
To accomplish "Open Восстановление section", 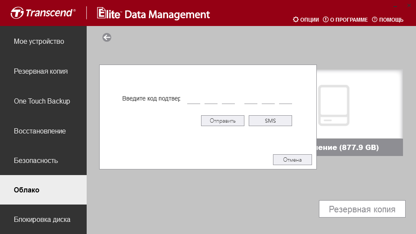I will 43,131.
